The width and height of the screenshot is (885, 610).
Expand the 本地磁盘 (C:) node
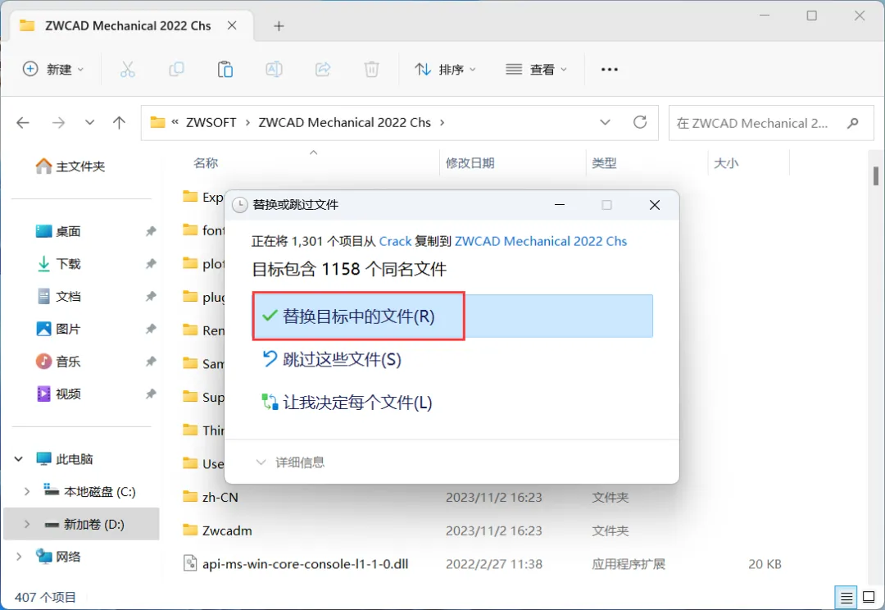(26, 492)
